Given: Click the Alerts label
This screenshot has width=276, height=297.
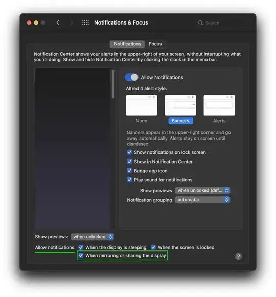Looking at the screenshot, I should [219, 121].
